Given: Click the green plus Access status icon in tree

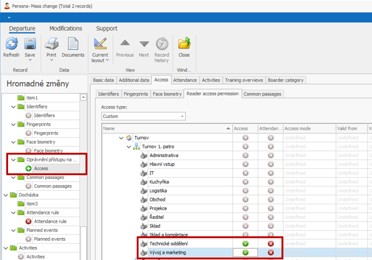Looking at the screenshot, I should [29, 168].
